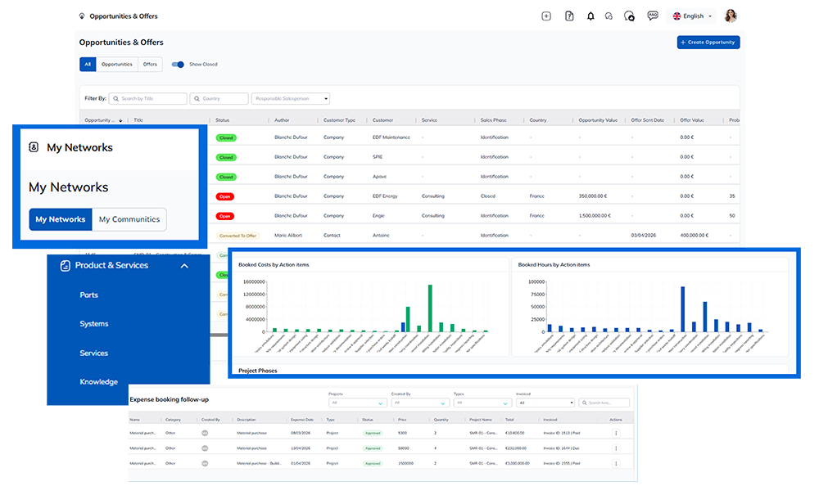Switch to the Opportunities tab
The image size is (819, 486).
coord(117,64)
